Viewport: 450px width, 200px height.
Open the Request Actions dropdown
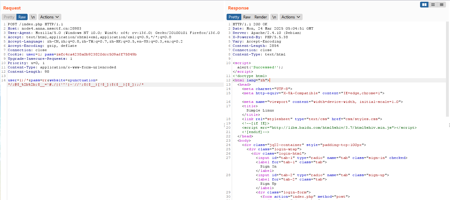tap(50, 17)
